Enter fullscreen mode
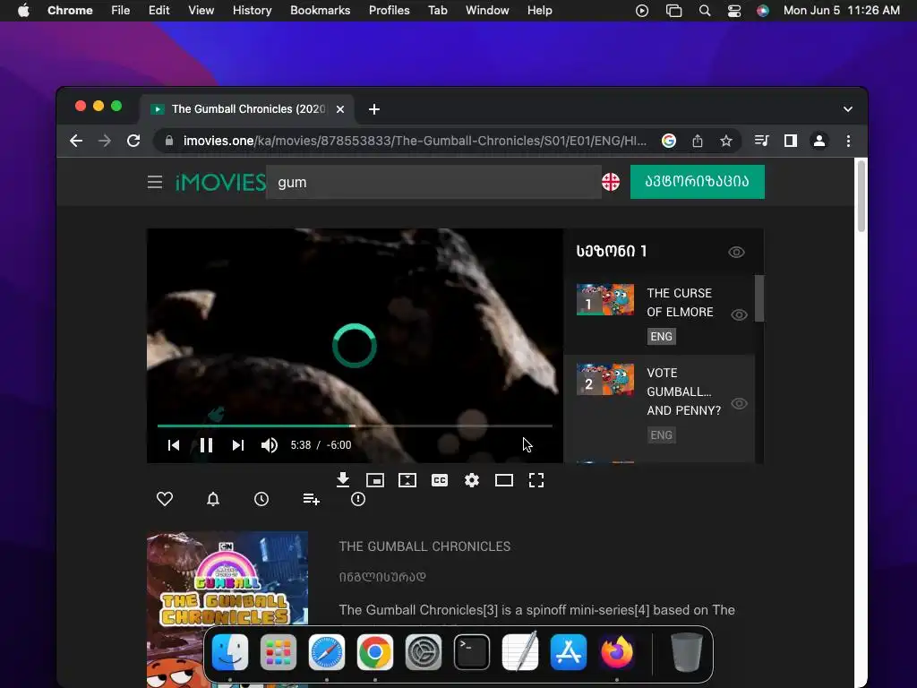 536,480
